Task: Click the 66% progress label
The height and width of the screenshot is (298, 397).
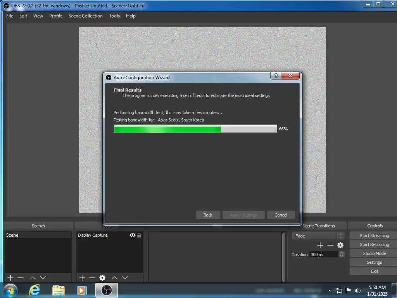Action: pos(283,129)
